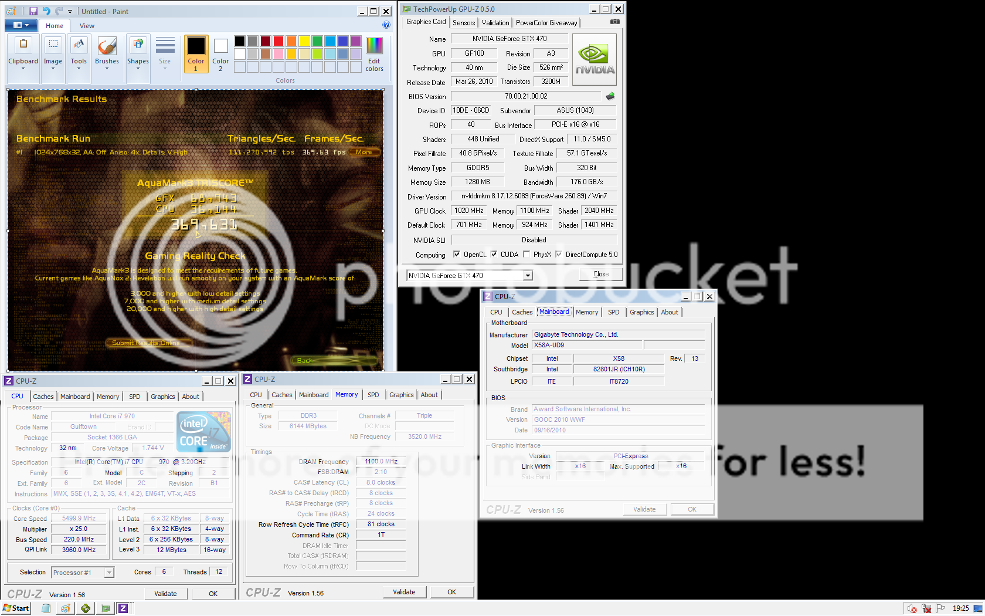Viewport: 985px width, 616px height.
Task: Click the GPU-Z title bar app icon
Action: click(407, 9)
